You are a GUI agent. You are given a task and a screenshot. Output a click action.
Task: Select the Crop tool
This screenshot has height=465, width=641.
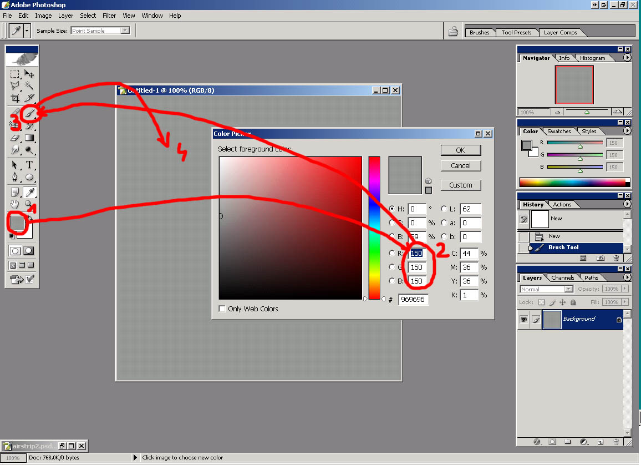15,98
